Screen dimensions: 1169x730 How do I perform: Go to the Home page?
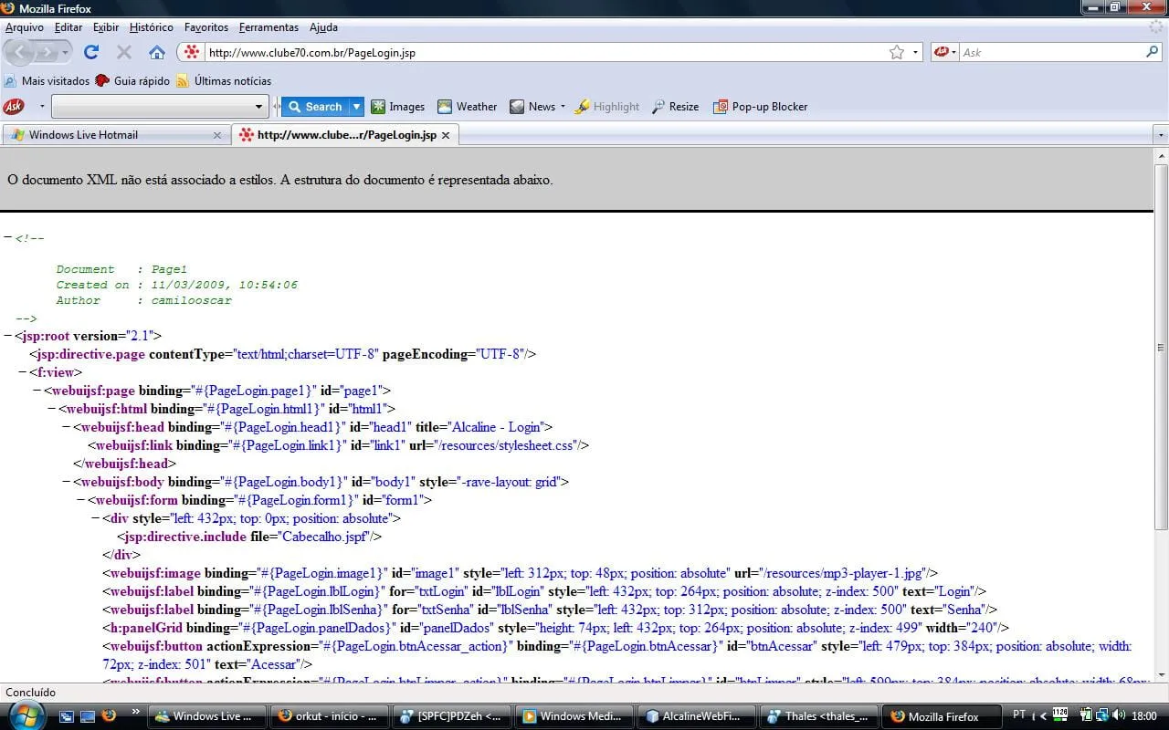157,52
